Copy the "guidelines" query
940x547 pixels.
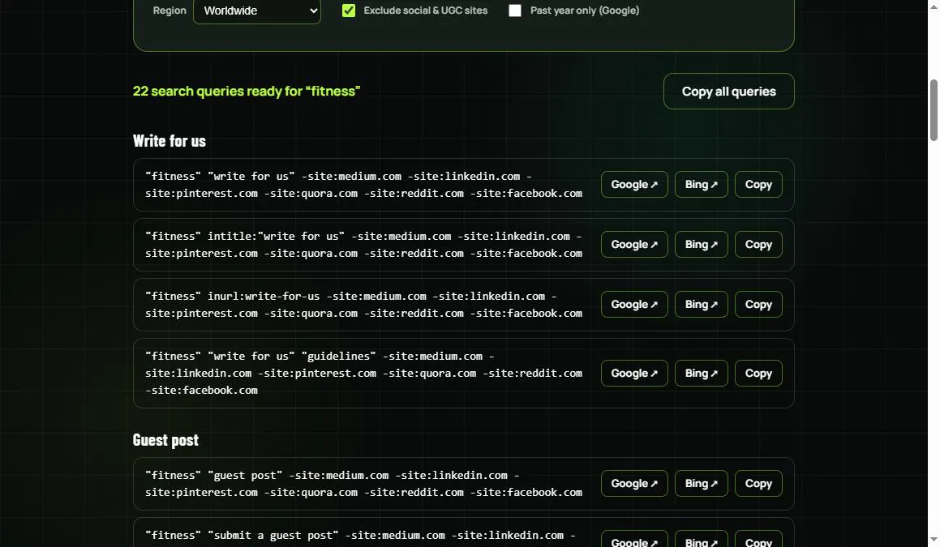point(758,374)
